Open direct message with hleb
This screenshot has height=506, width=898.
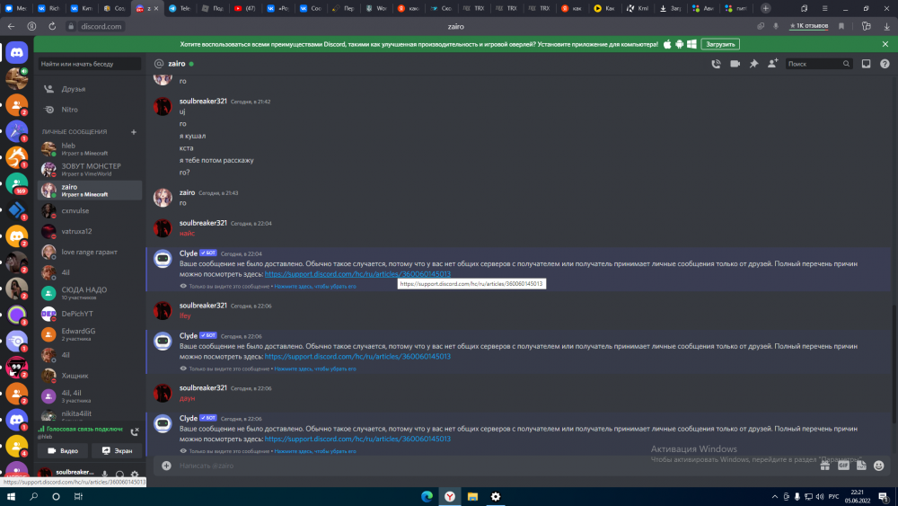pos(90,149)
